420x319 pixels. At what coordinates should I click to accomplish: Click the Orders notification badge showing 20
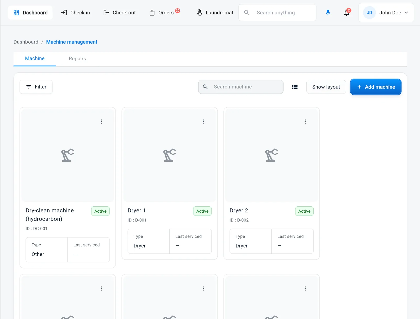tap(178, 11)
